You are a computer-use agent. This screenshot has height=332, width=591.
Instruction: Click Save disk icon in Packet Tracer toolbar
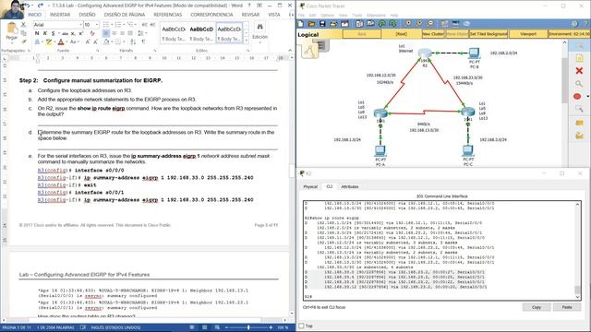click(x=322, y=24)
